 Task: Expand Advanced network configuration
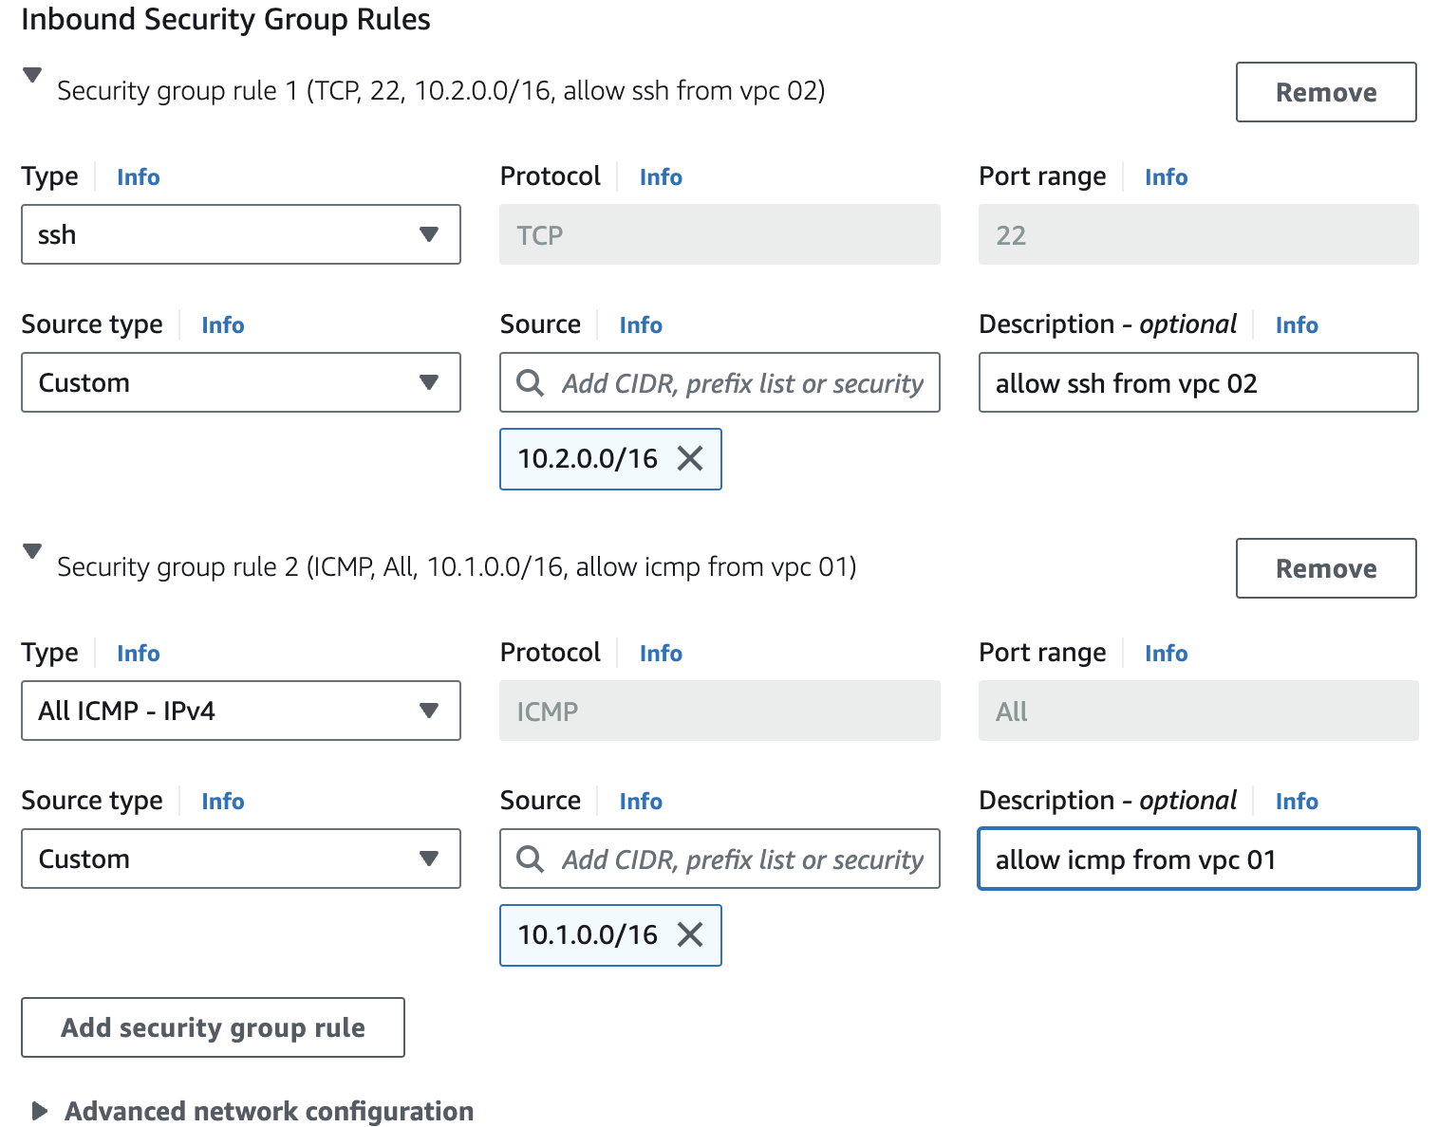40,1111
